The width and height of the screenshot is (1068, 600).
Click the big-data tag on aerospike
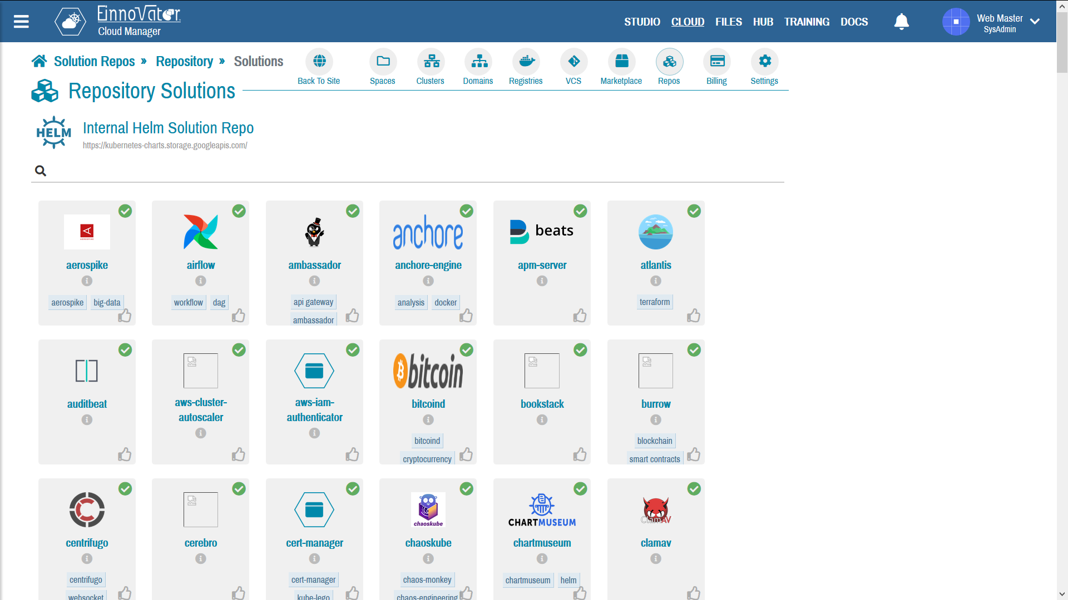tap(107, 302)
